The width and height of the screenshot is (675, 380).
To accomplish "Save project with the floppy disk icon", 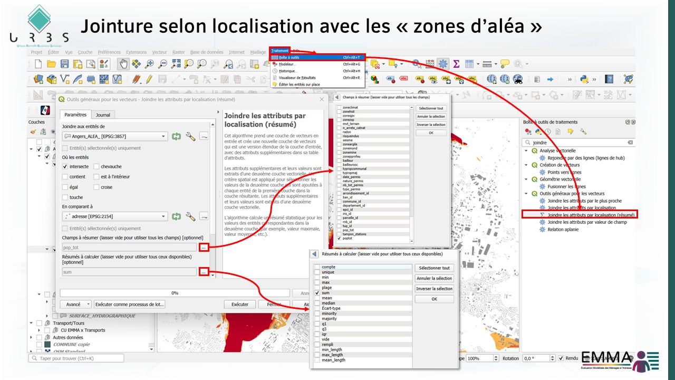I will tap(65, 64).
